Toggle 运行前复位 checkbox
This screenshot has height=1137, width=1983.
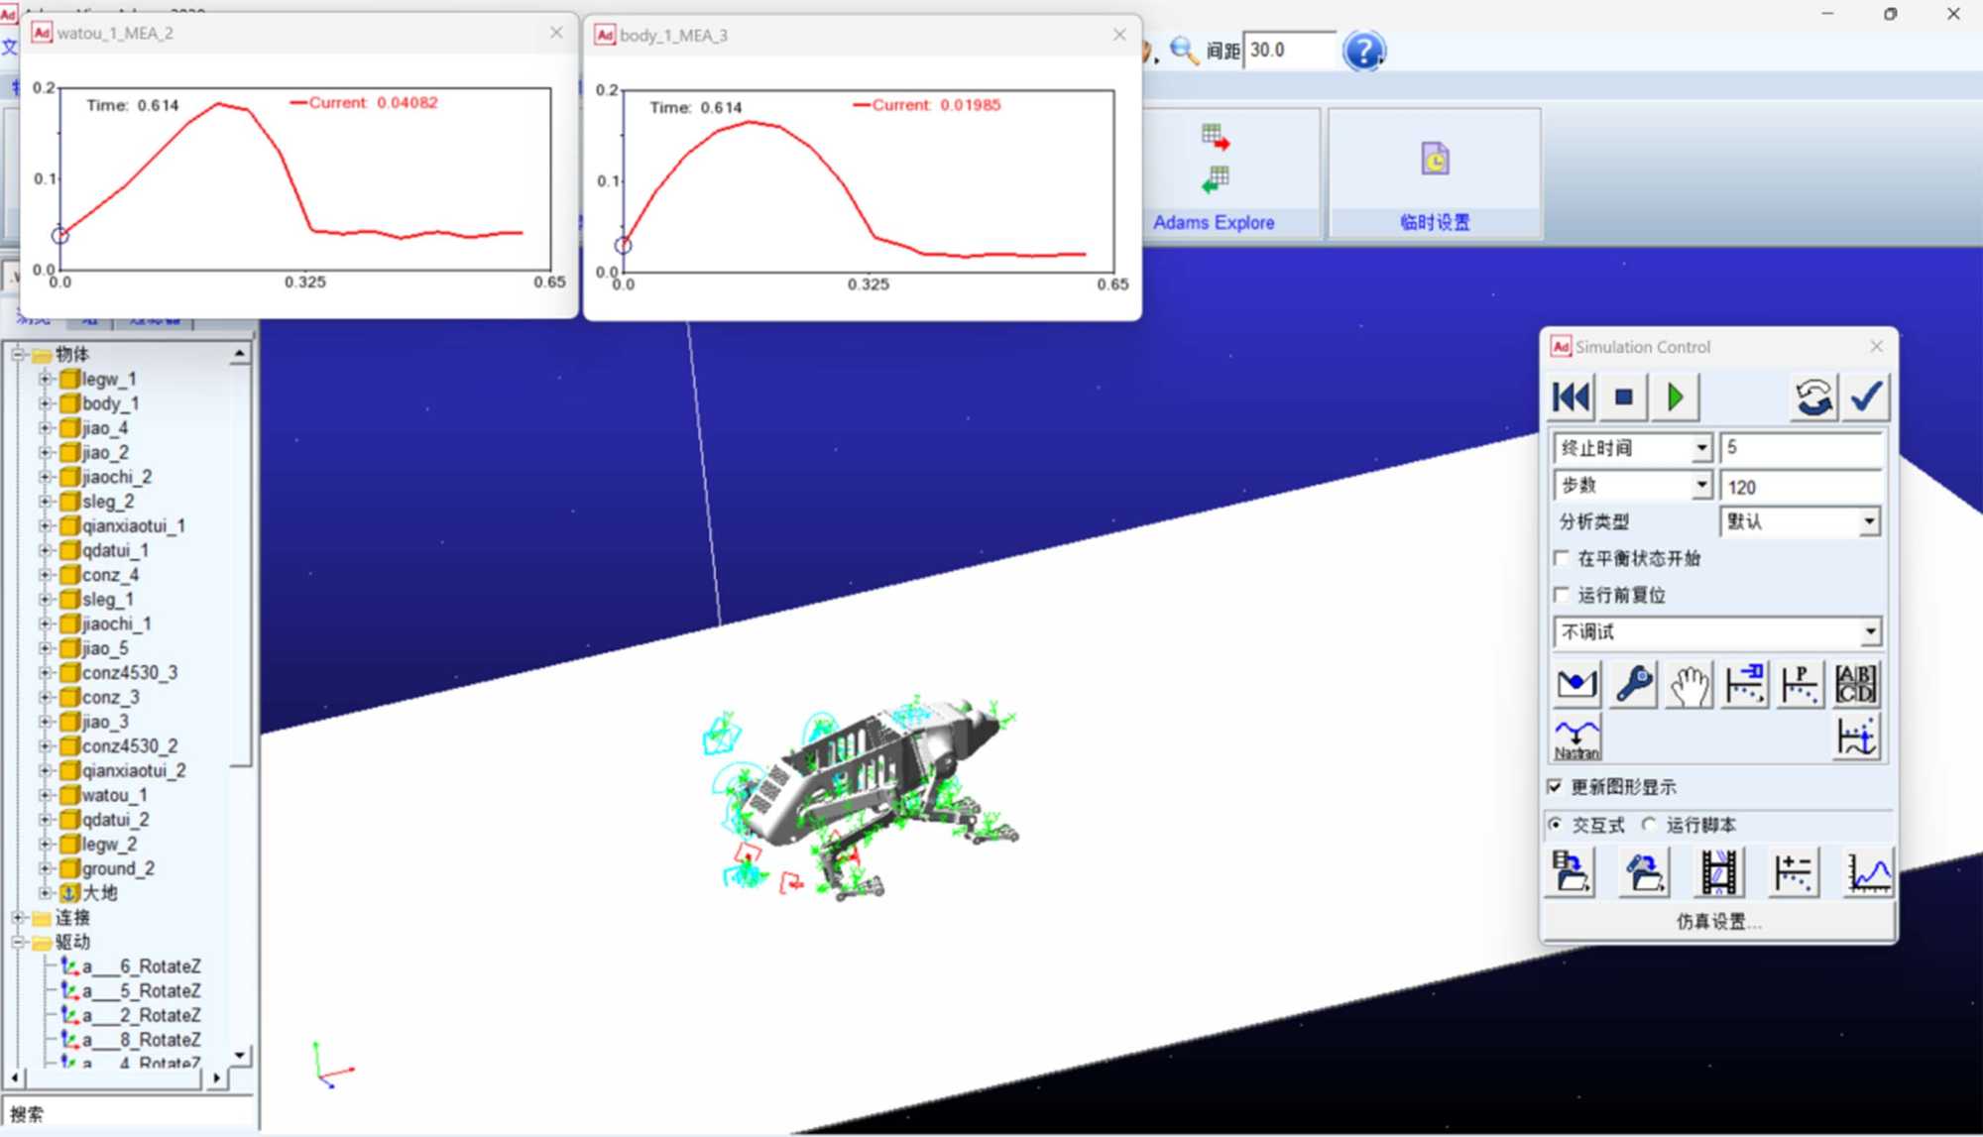point(1562,595)
